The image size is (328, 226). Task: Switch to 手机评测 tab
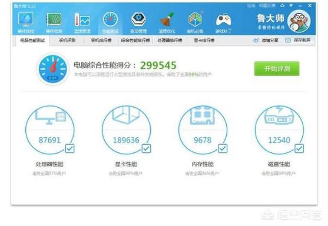pyautogui.click(x=67, y=41)
